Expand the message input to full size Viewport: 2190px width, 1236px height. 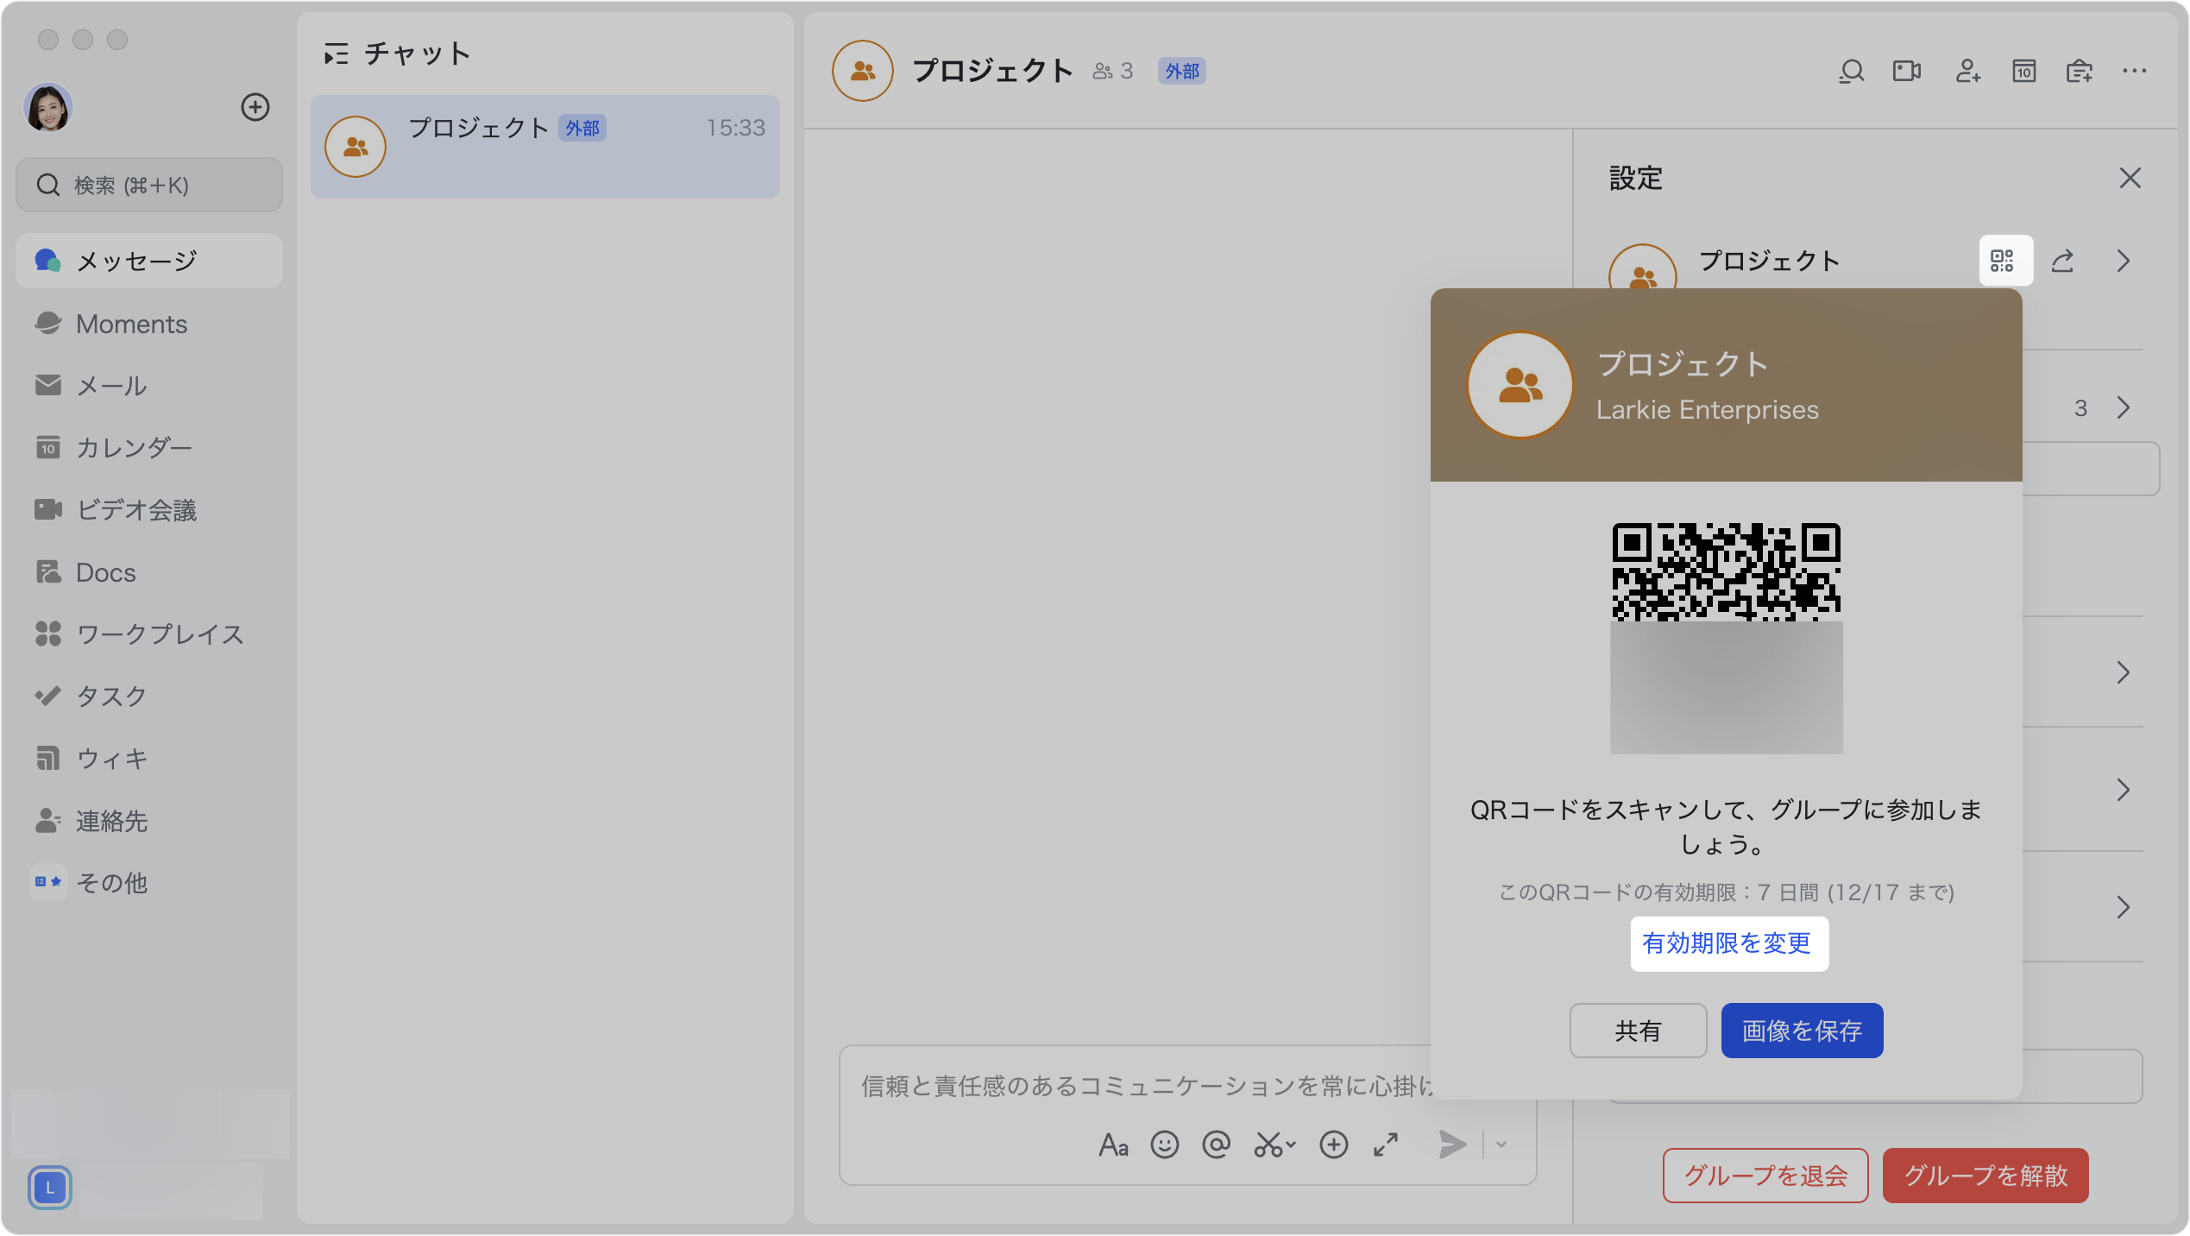pos(1386,1145)
